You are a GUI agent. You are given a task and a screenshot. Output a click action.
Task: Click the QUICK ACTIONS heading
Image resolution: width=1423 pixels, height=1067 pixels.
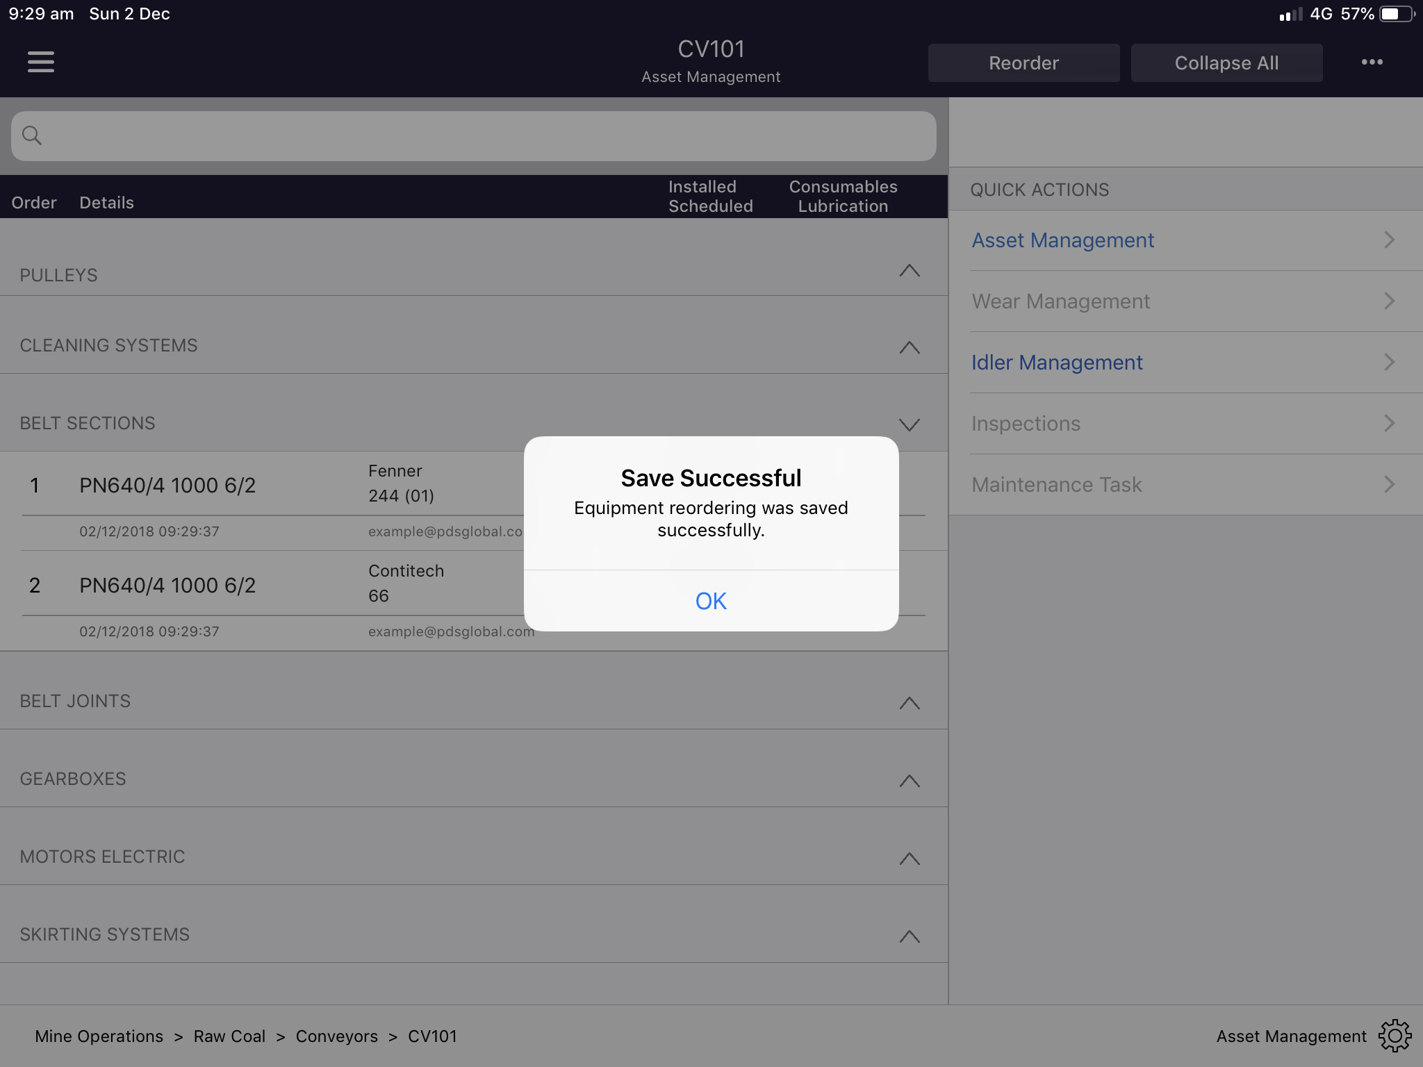click(x=1039, y=190)
